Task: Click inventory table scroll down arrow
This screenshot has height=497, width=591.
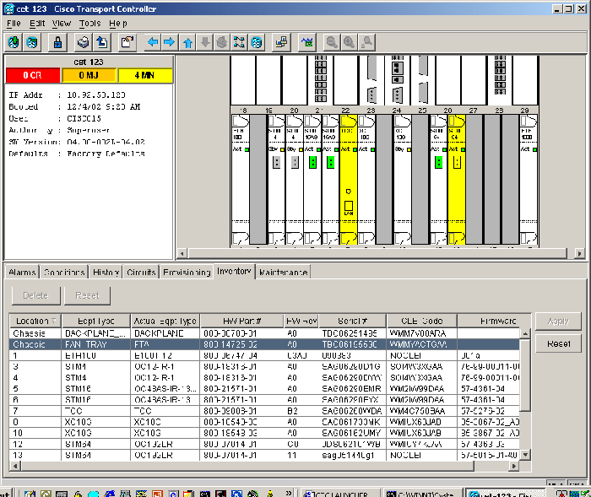Action: 525,455
